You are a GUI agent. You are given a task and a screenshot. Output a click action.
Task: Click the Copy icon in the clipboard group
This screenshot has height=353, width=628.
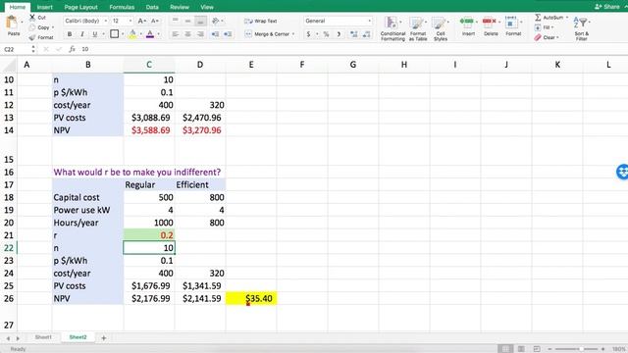pyautogui.click(x=32, y=27)
